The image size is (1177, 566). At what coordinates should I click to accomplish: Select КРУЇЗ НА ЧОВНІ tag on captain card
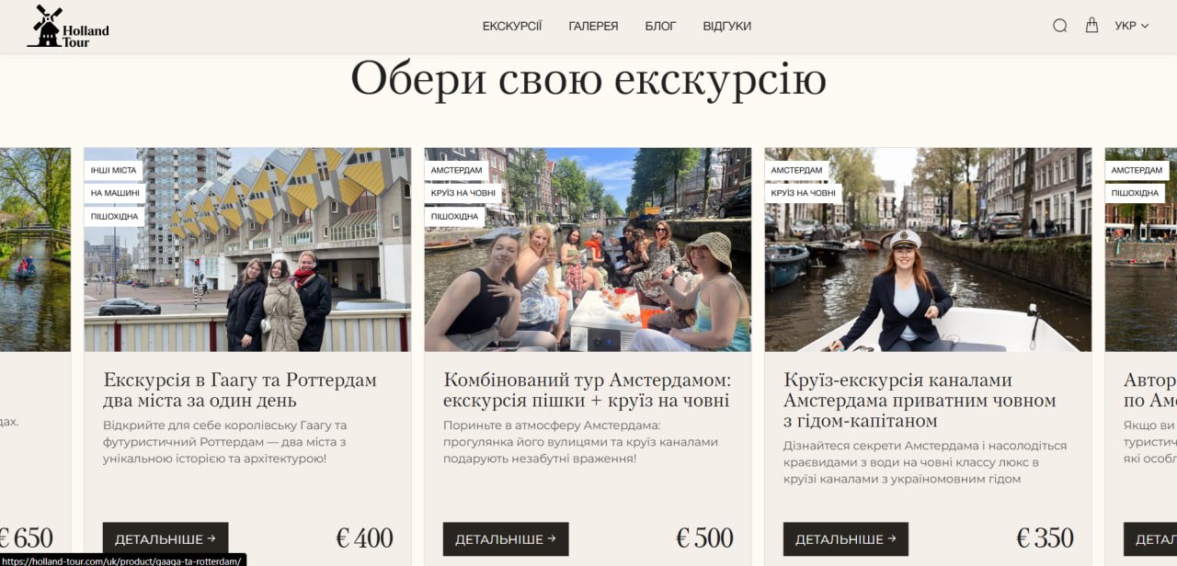[804, 193]
